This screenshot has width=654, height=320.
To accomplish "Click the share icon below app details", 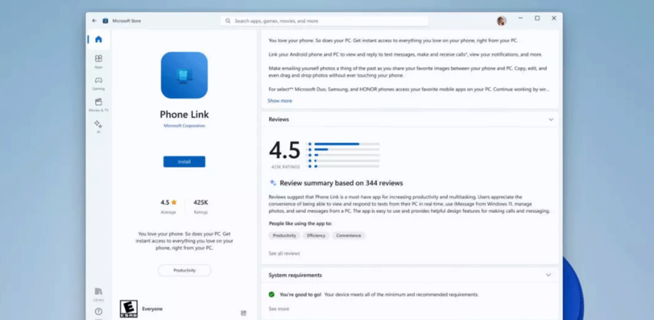I will tap(244, 313).
